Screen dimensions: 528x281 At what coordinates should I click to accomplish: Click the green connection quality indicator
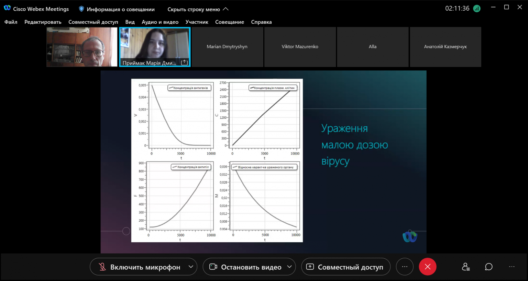coord(477,9)
